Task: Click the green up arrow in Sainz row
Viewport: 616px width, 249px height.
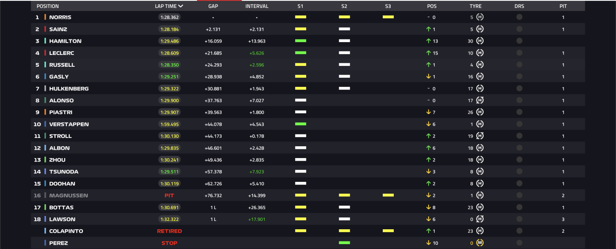Action: click(428, 29)
